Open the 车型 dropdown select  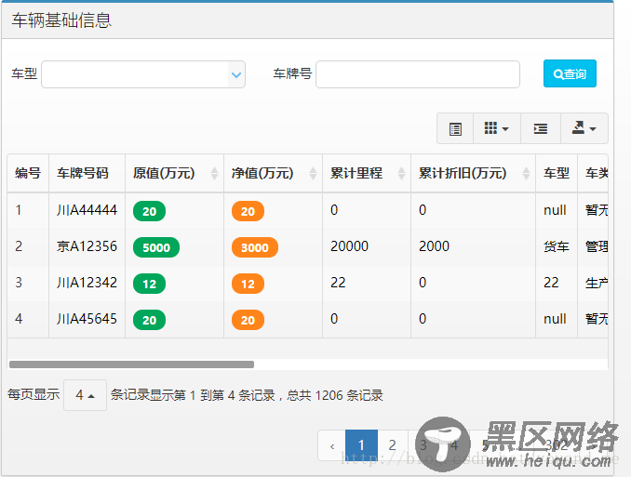coord(143,74)
